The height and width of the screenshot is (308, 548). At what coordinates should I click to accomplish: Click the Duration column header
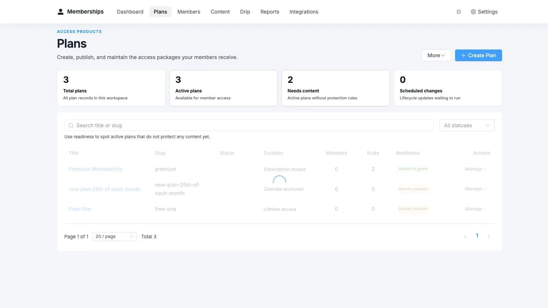click(x=273, y=153)
